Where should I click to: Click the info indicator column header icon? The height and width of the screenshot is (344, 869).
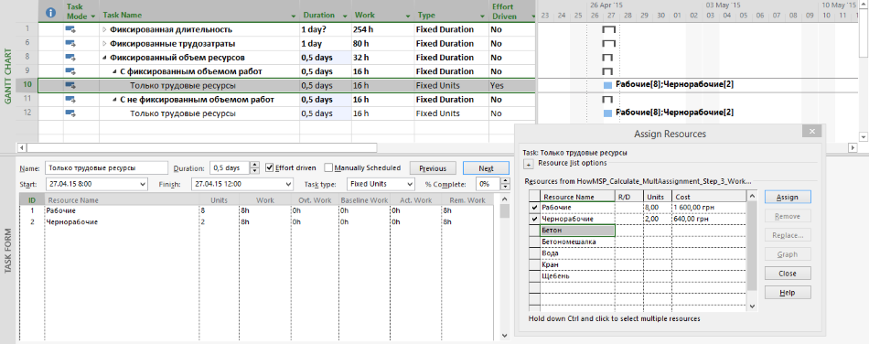pyautogui.click(x=51, y=13)
